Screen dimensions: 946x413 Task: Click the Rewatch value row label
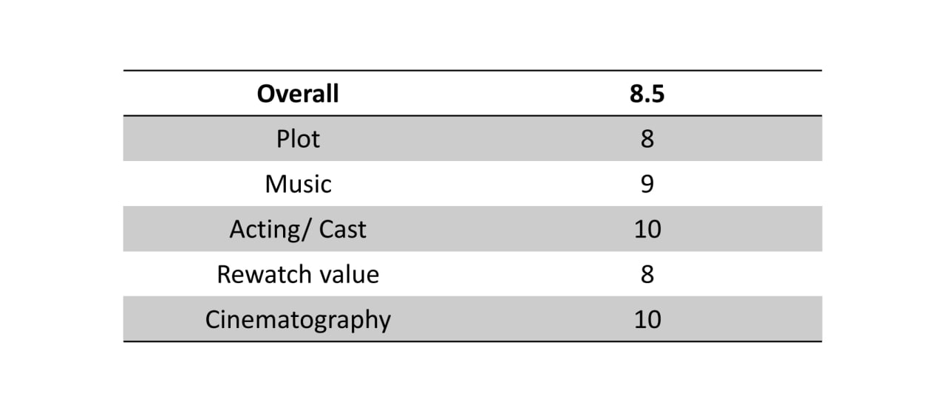298,274
